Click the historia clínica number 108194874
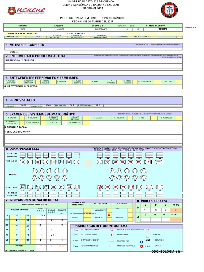The image size is (204, 272). pos(163,29)
